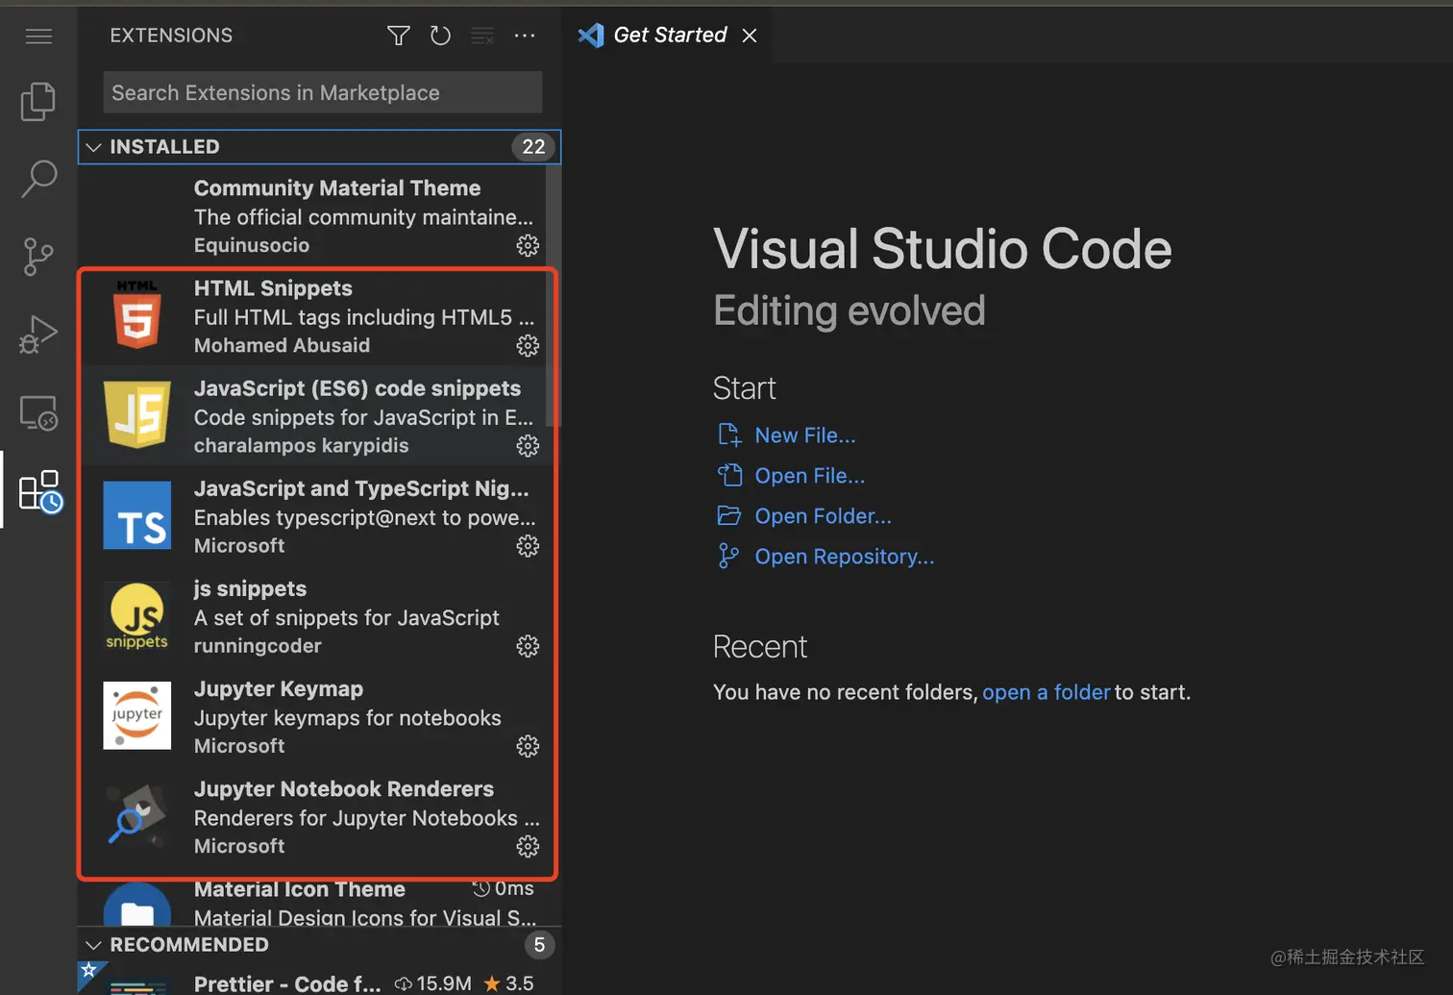Open the Remote Explorer view

(38, 413)
